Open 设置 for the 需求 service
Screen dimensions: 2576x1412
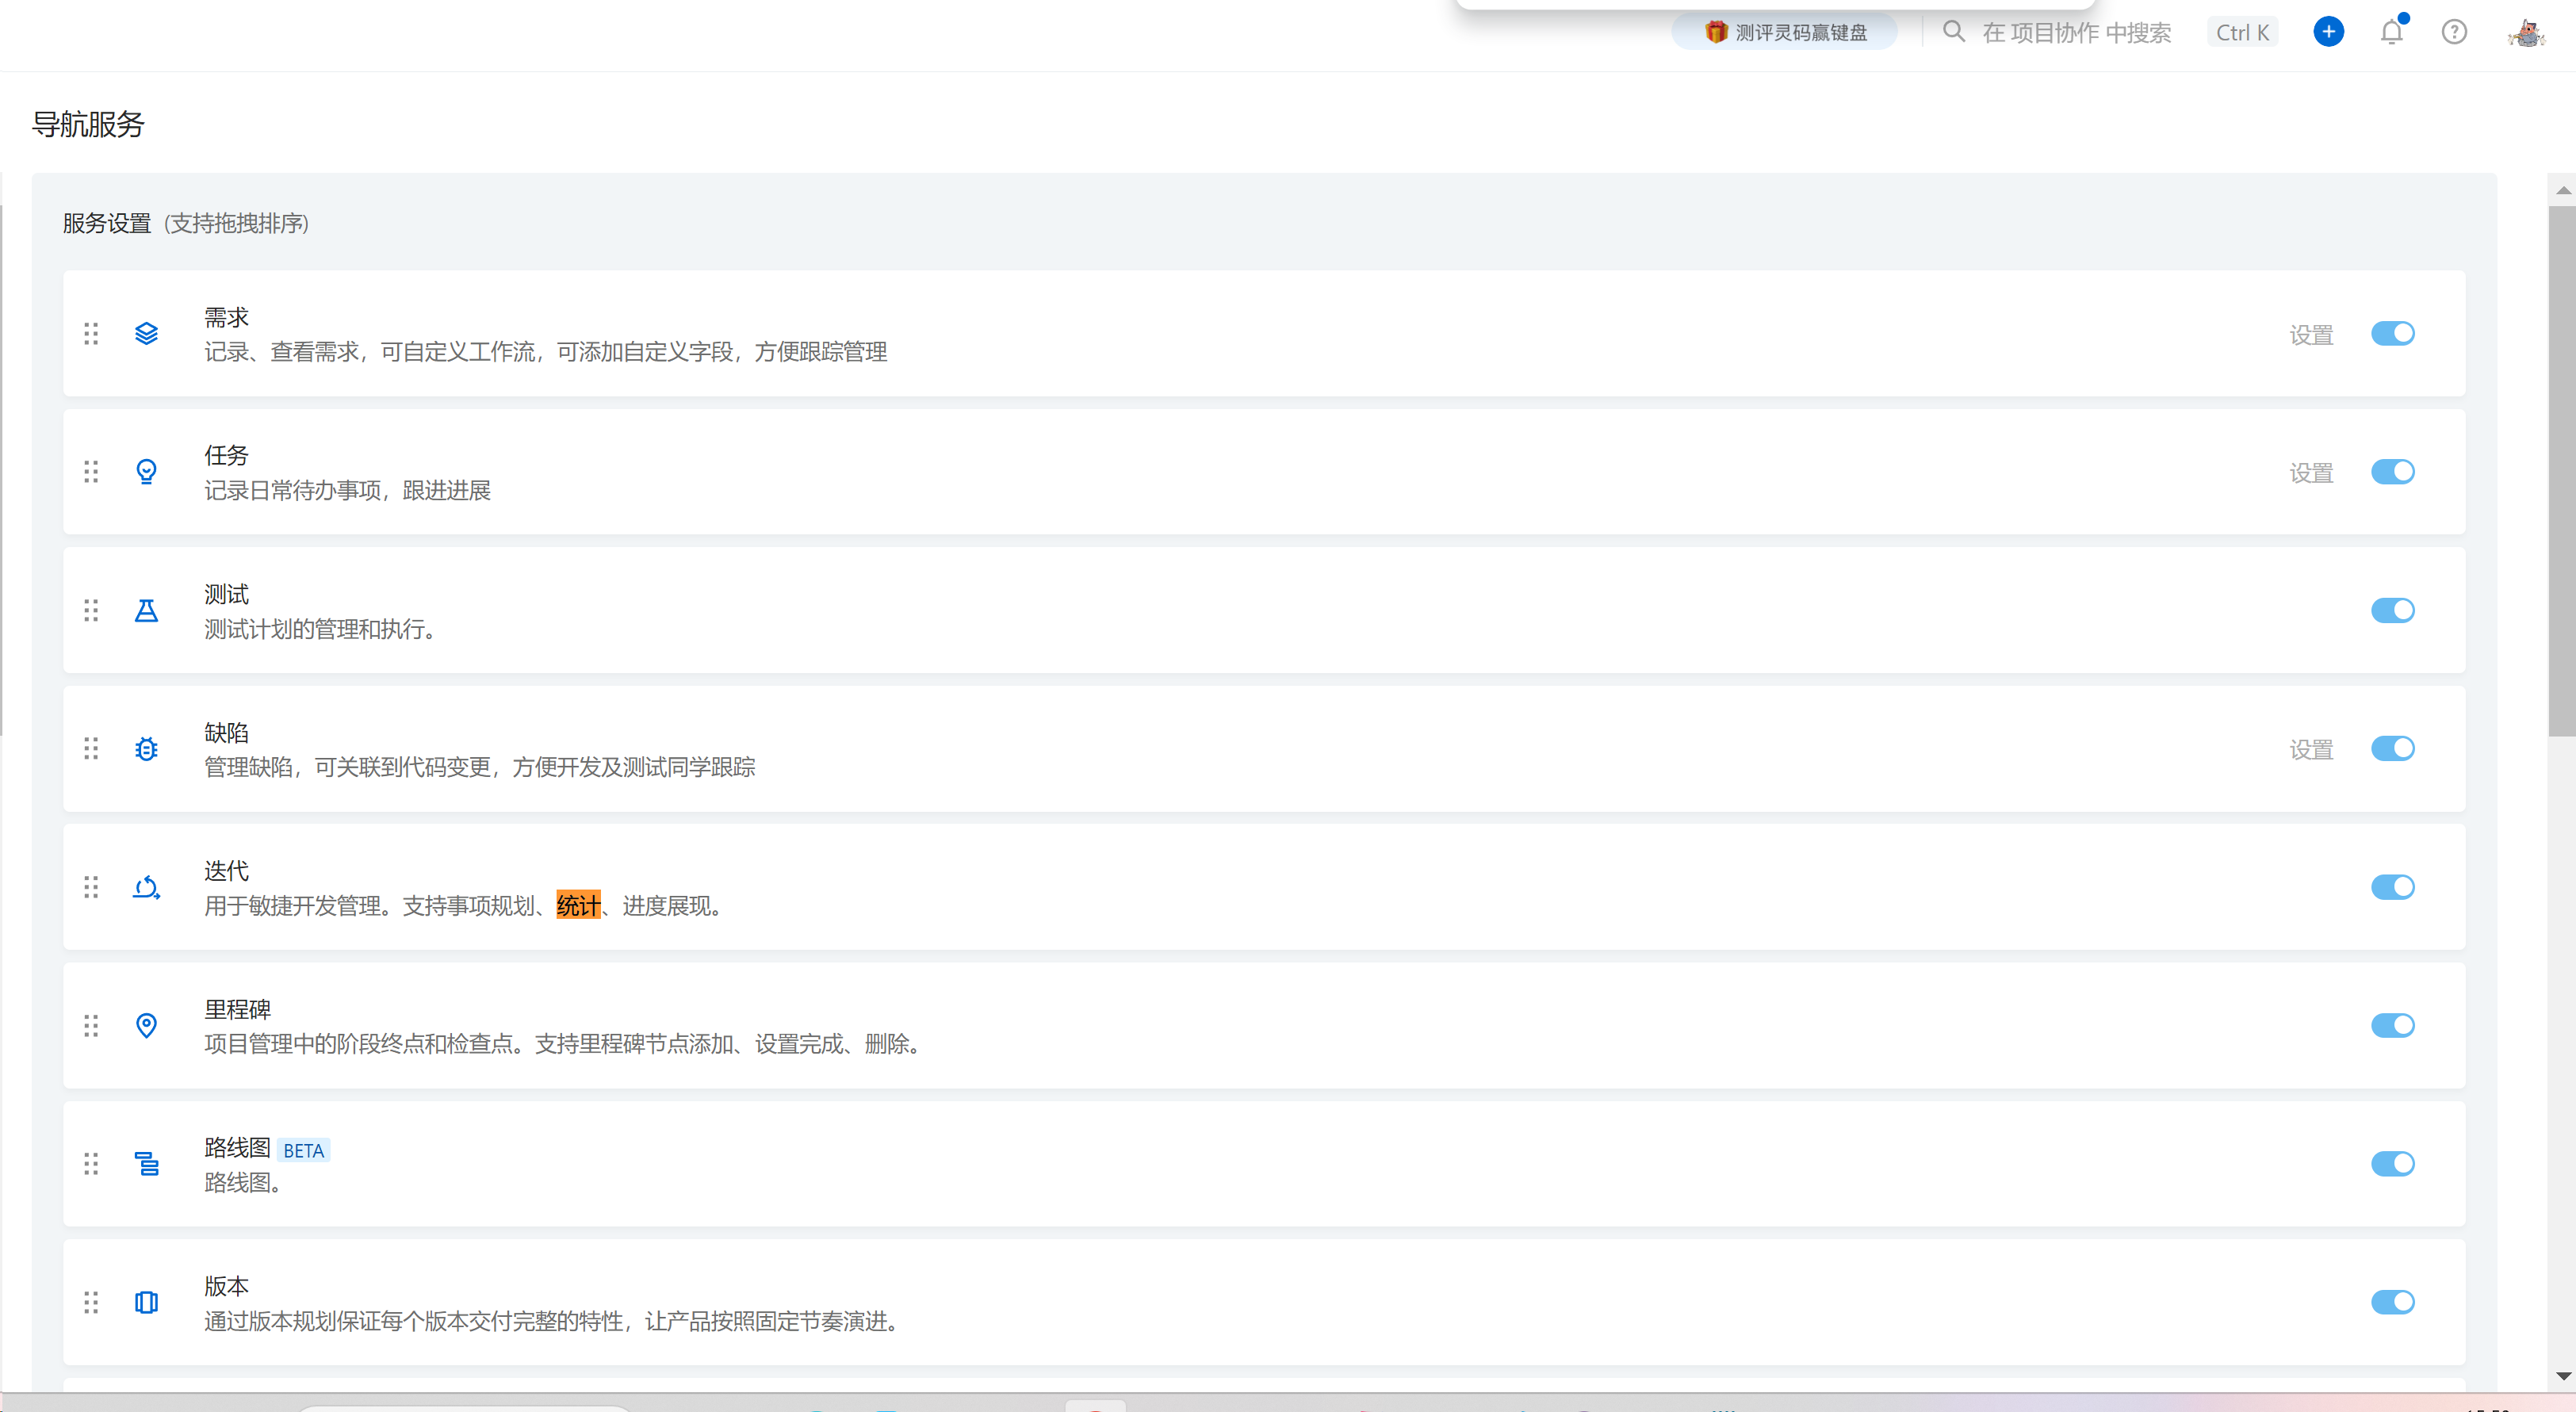tap(2311, 335)
